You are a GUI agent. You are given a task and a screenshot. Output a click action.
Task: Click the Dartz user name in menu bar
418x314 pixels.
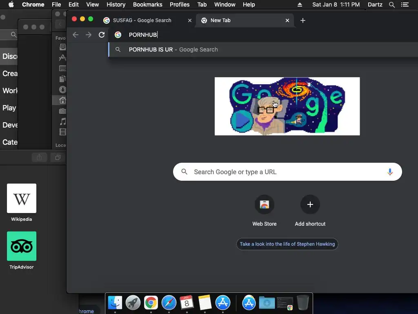(375, 4)
